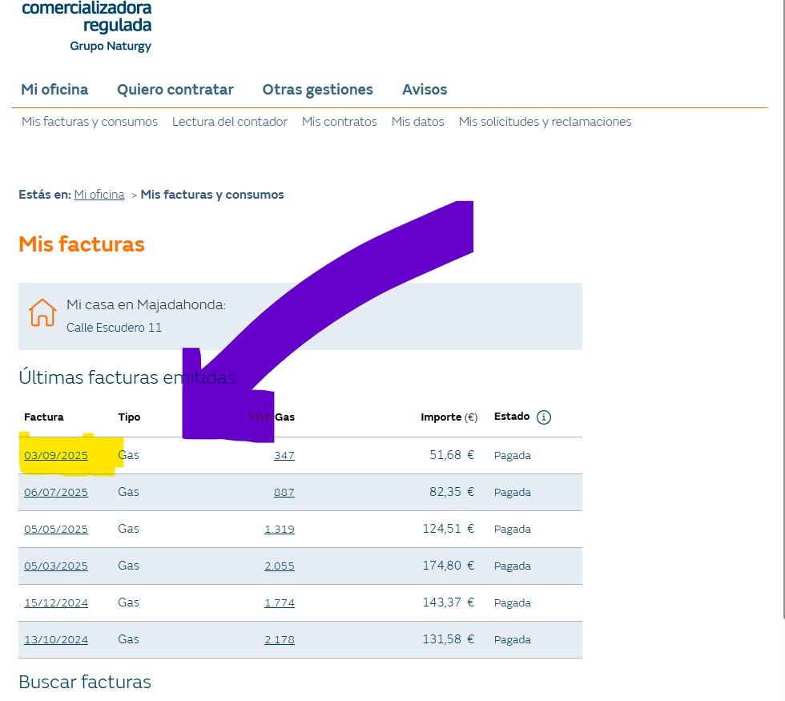Go to the Avisos section

pyautogui.click(x=425, y=90)
